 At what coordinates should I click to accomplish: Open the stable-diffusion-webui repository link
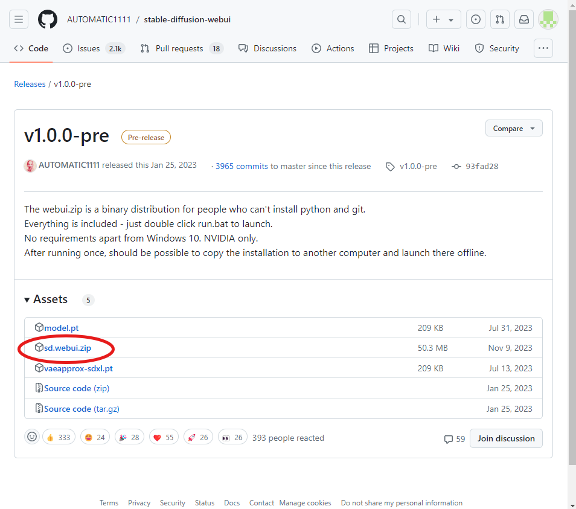coord(187,19)
